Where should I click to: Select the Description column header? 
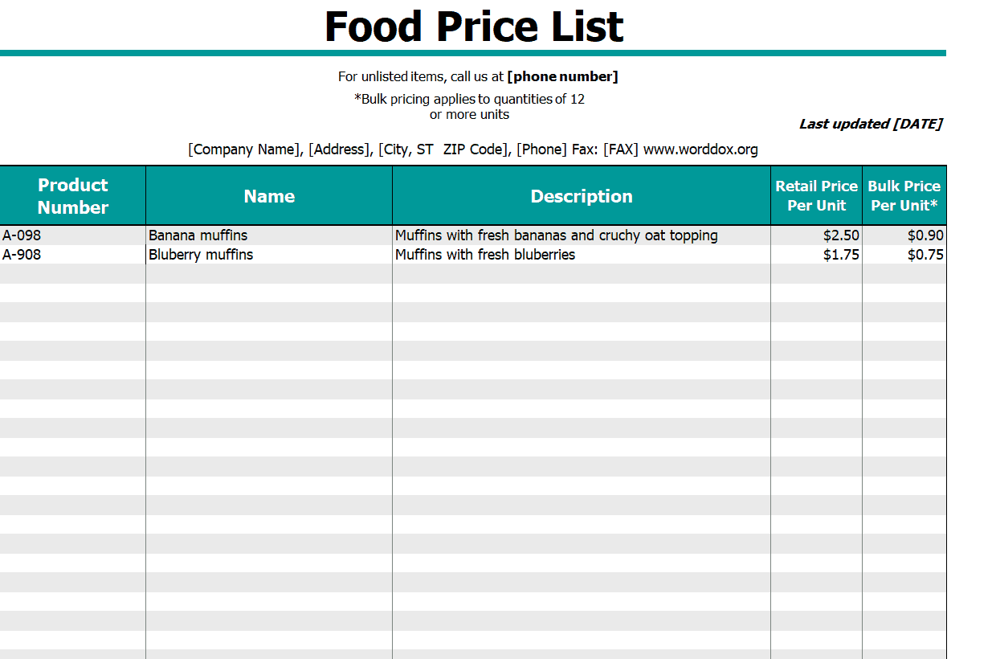(x=582, y=196)
